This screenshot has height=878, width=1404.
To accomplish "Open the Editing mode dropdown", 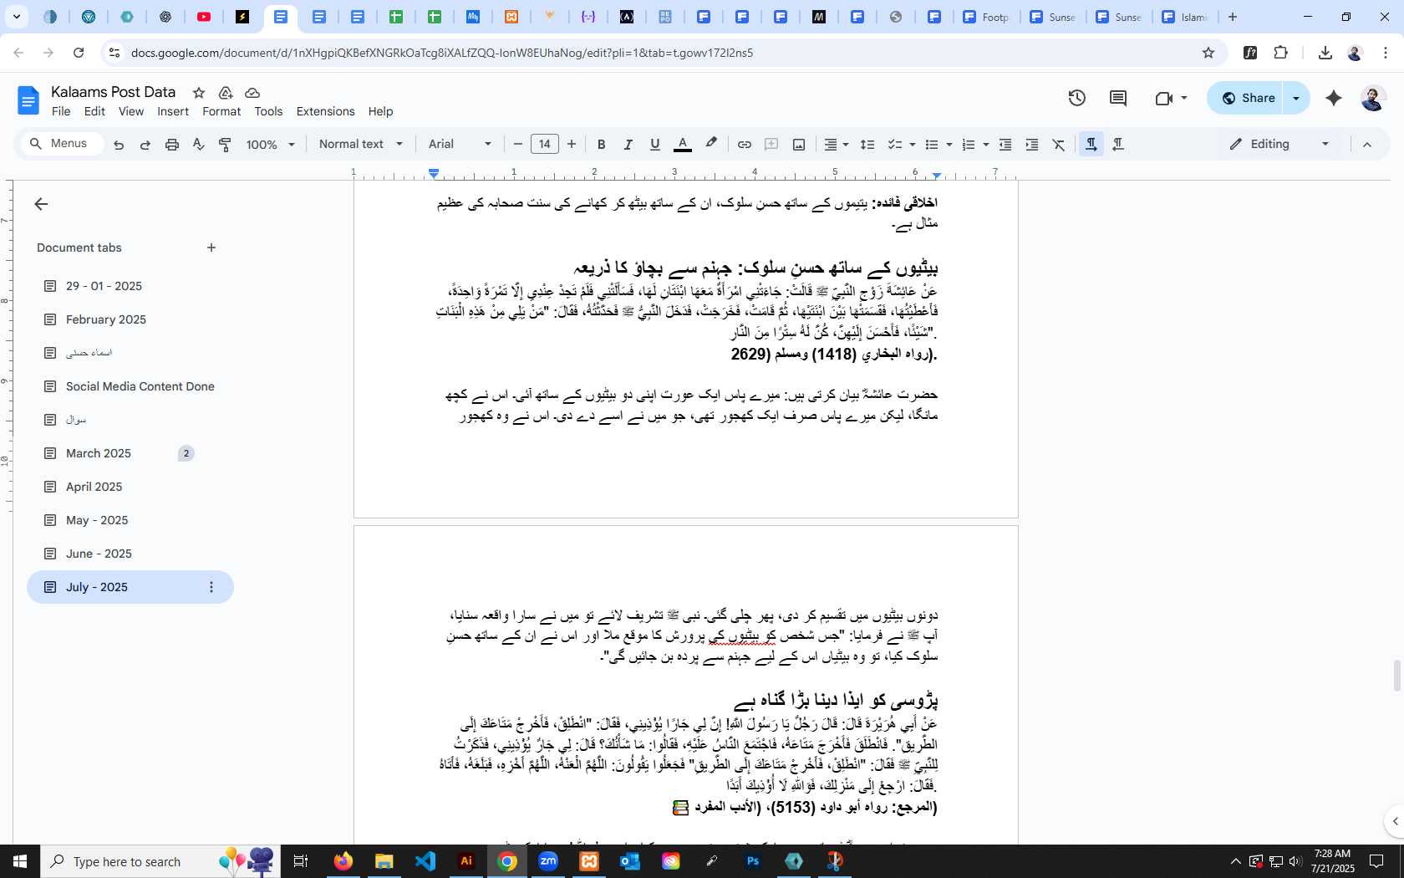I will tap(1279, 145).
